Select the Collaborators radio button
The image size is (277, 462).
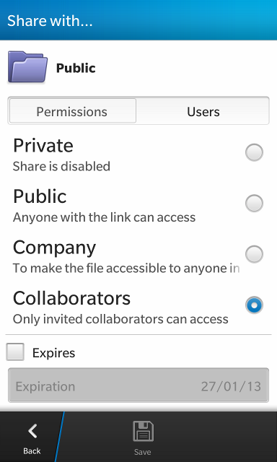(x=254, y=305)
